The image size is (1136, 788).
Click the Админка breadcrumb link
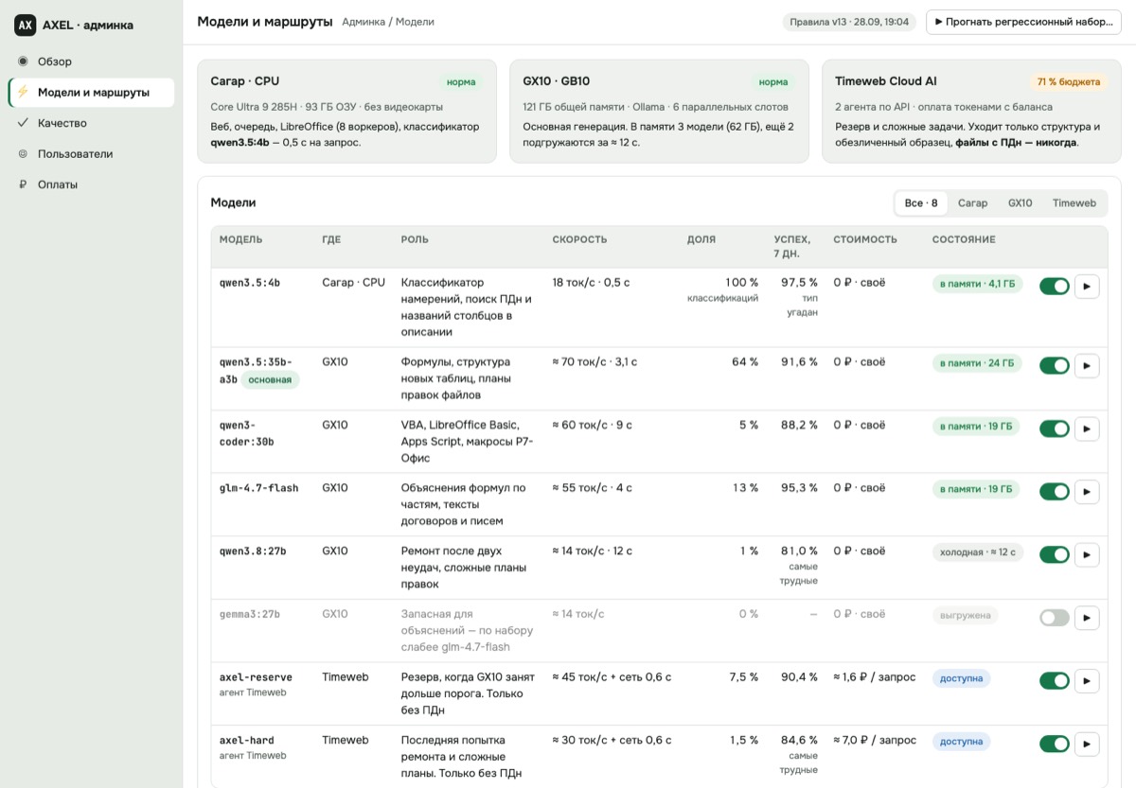click(363, 22)
